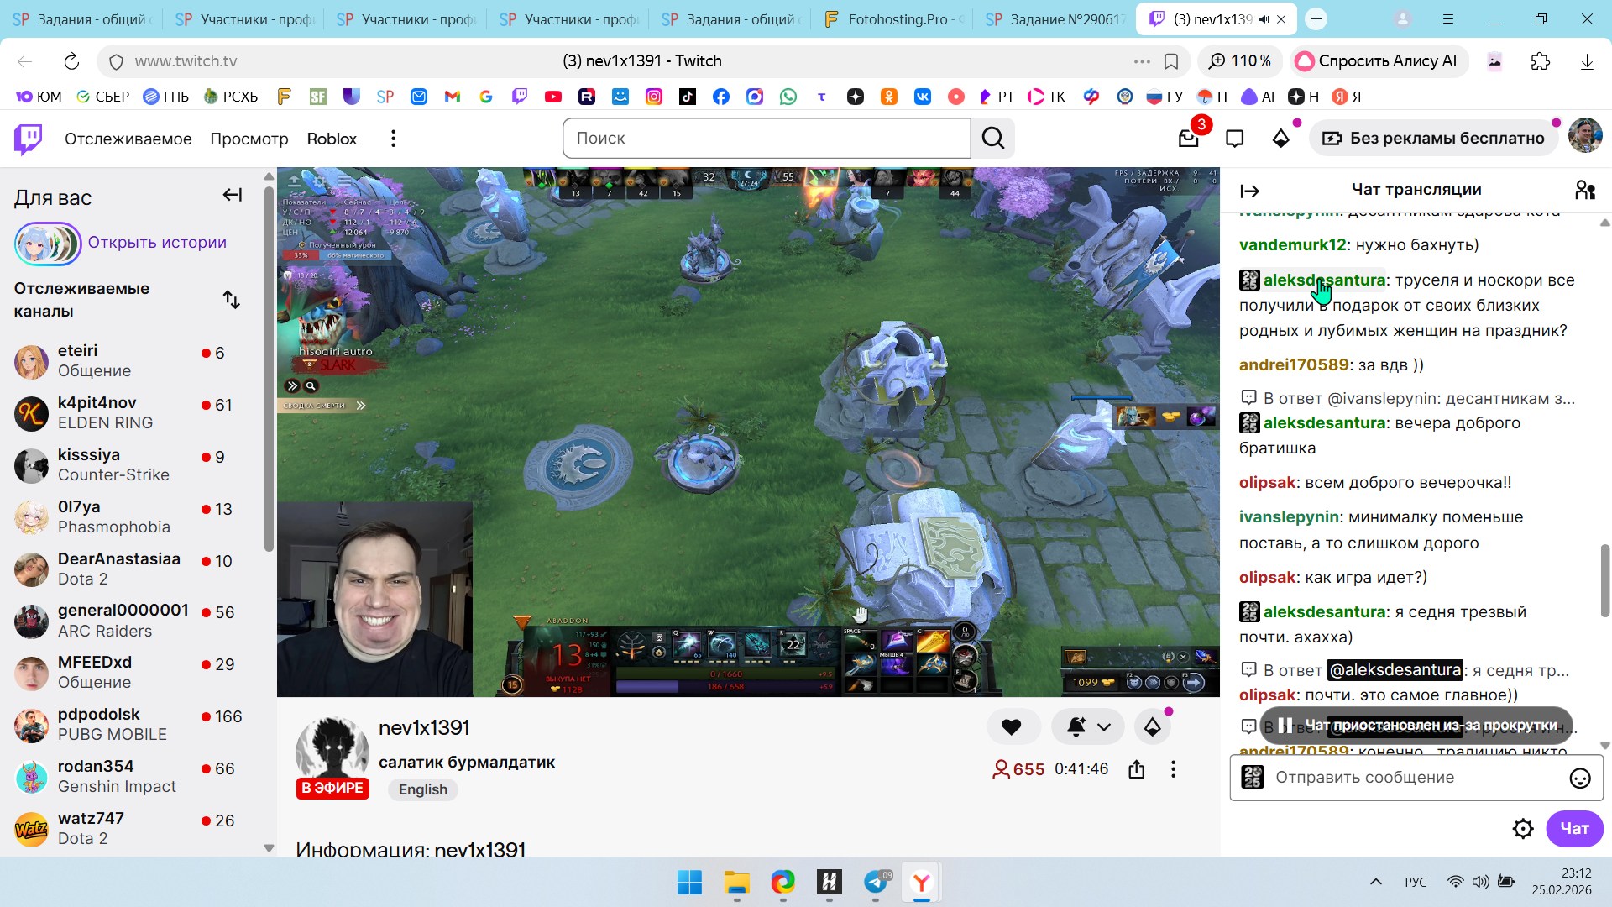The height and width of the screenshot is (907, 1612).
Task: Click share stream icon
Action: (x=1136, y=769)
